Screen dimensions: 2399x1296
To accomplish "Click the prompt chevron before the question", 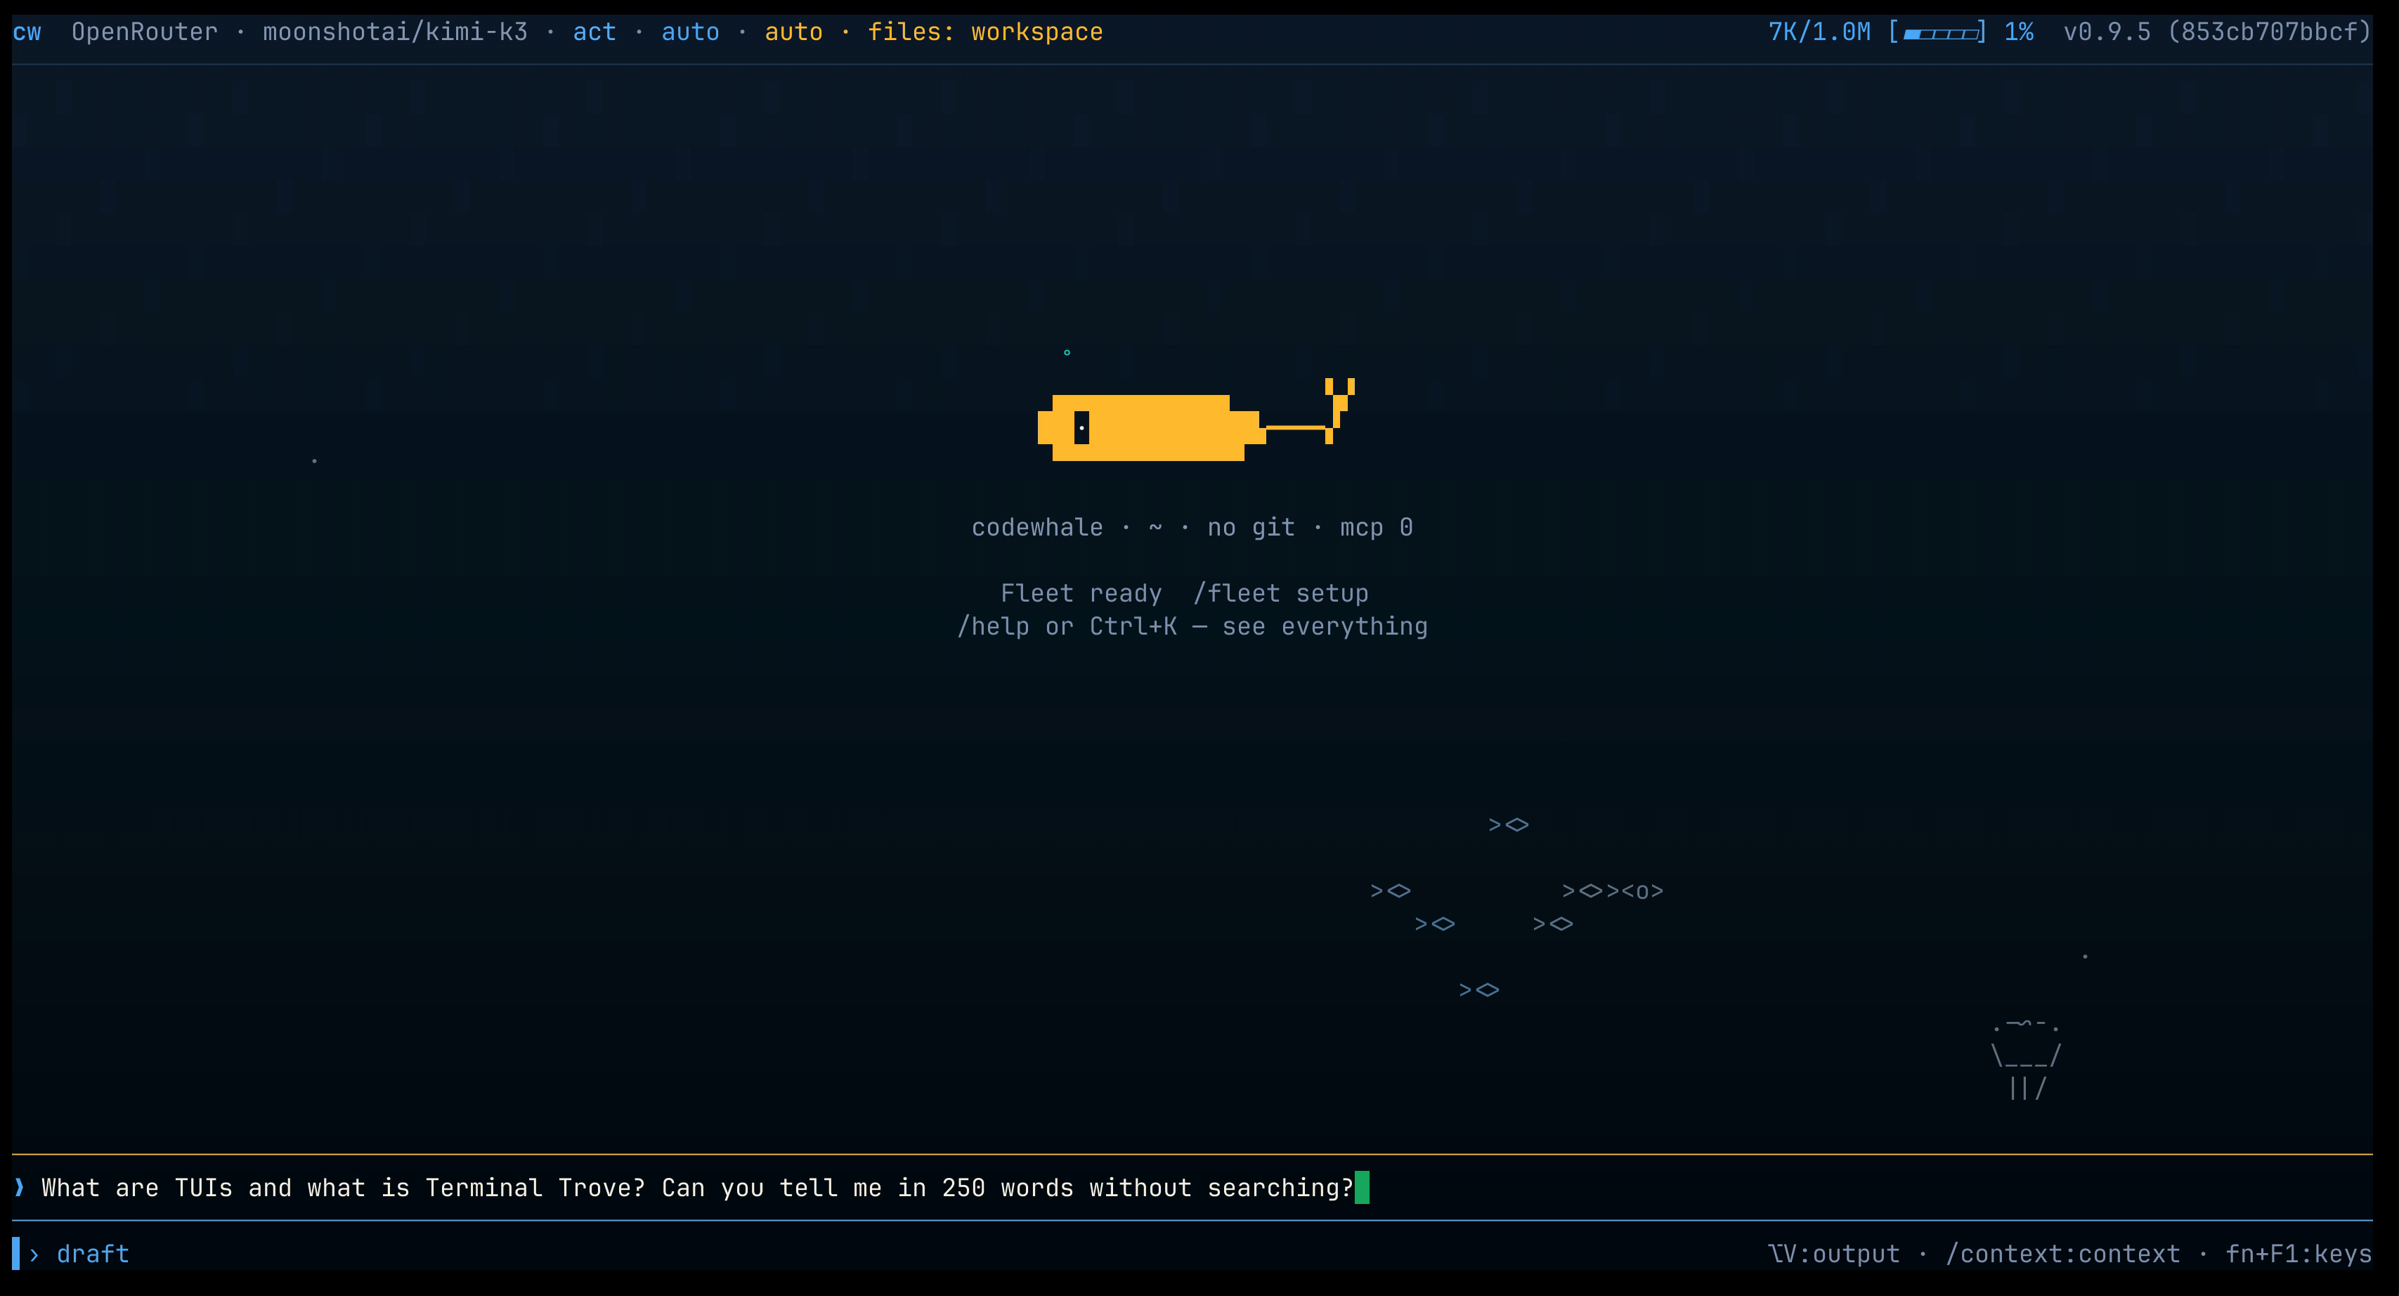I will 20,1187.
